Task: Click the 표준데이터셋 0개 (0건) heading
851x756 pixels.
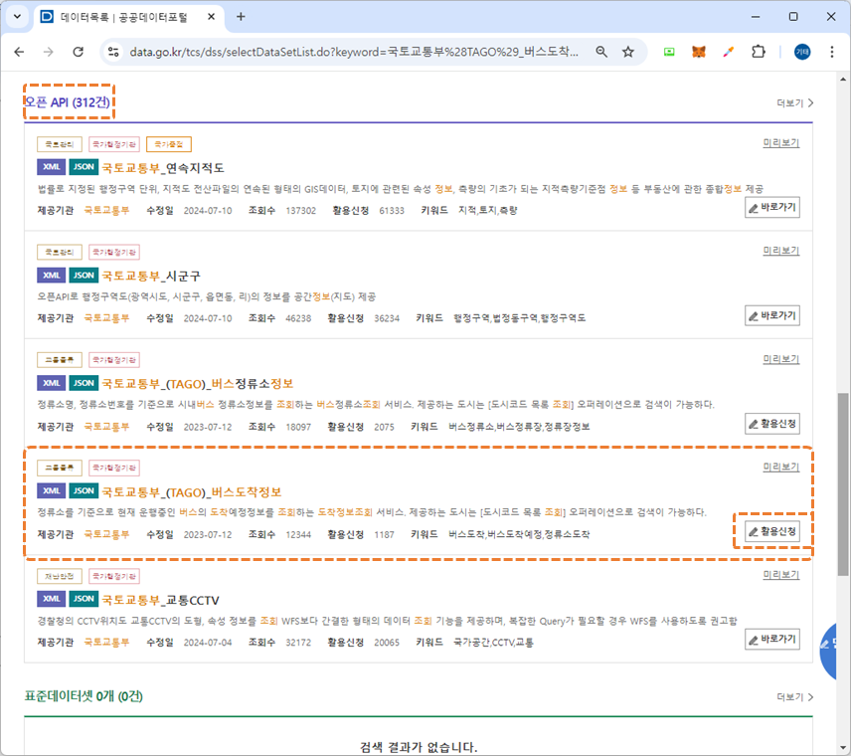Action: point(84,696)
